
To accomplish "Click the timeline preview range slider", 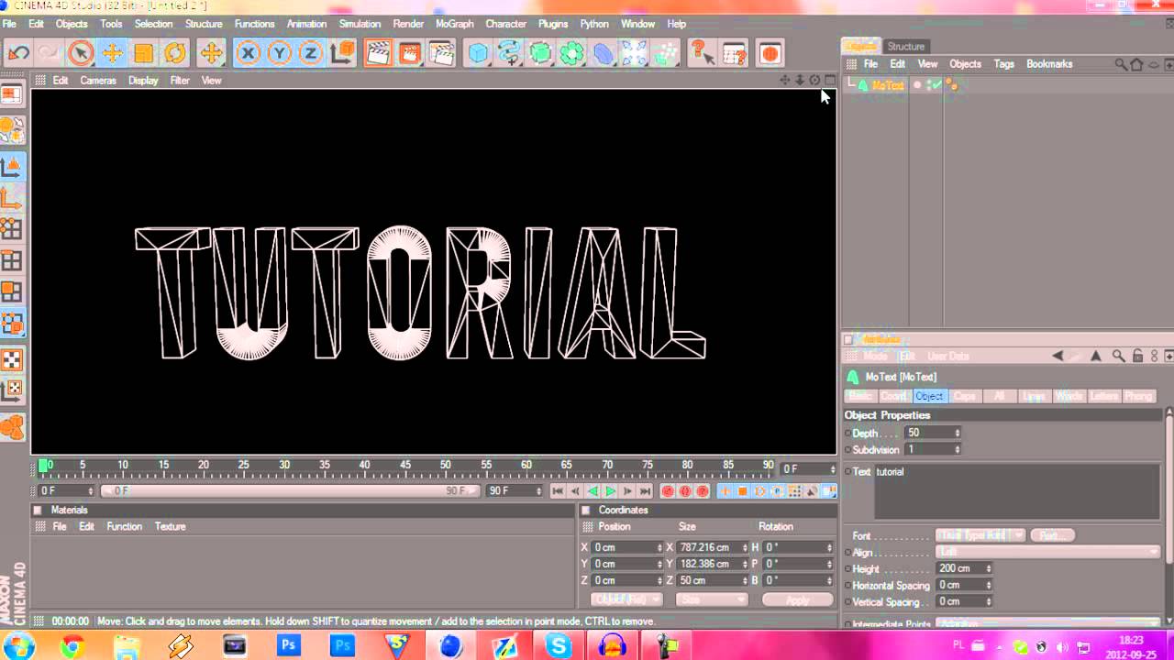I will tap(290, 491).
